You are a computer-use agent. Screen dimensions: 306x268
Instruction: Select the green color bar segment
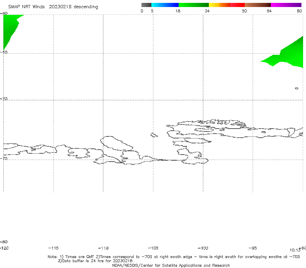tap(194, 5)
